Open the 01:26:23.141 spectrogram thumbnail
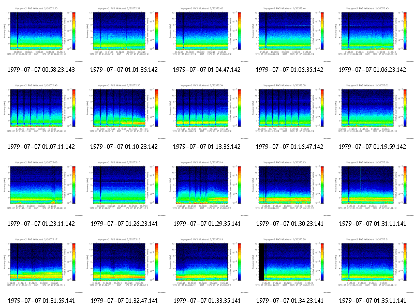Screen dimensions: 414x308 coord(124,188)
